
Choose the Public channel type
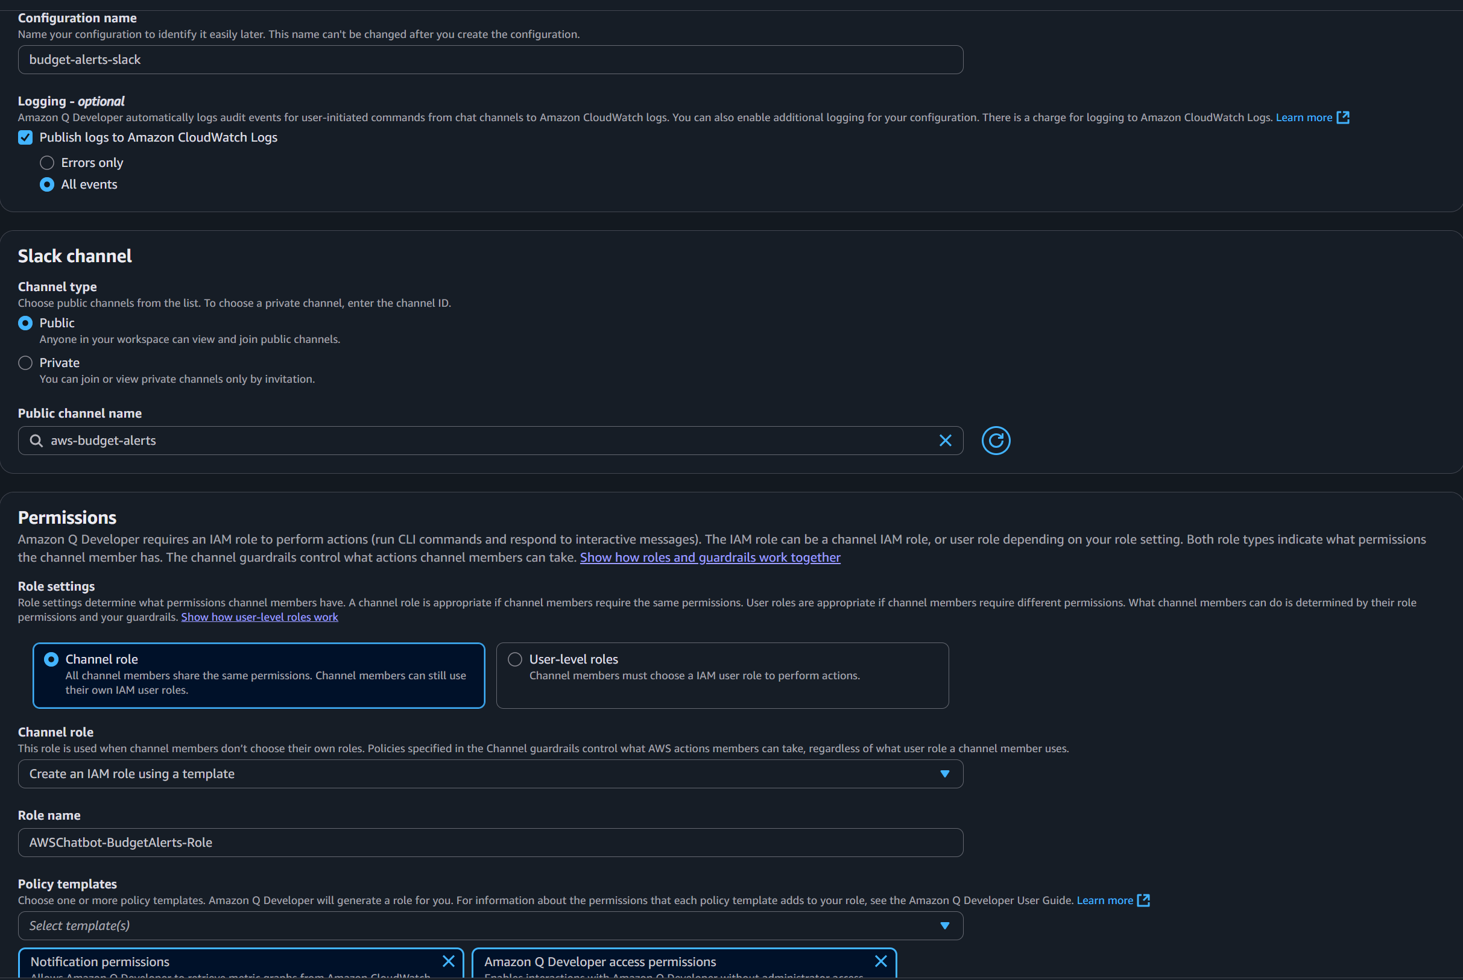click(x=25, y=323)
